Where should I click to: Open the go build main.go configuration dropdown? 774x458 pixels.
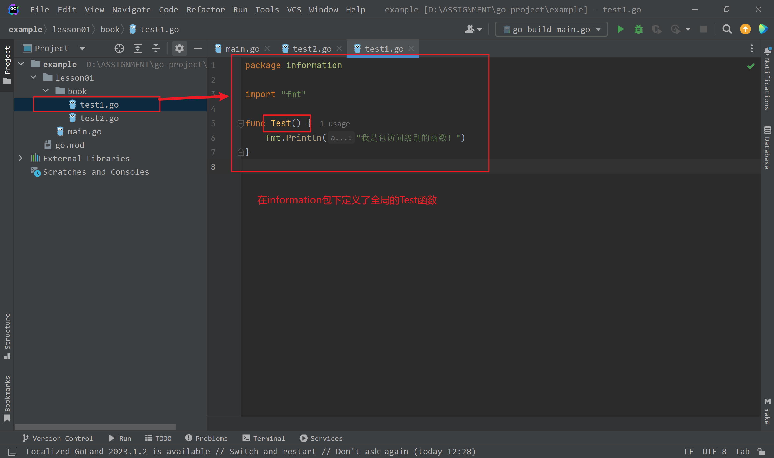pos(551,29)
